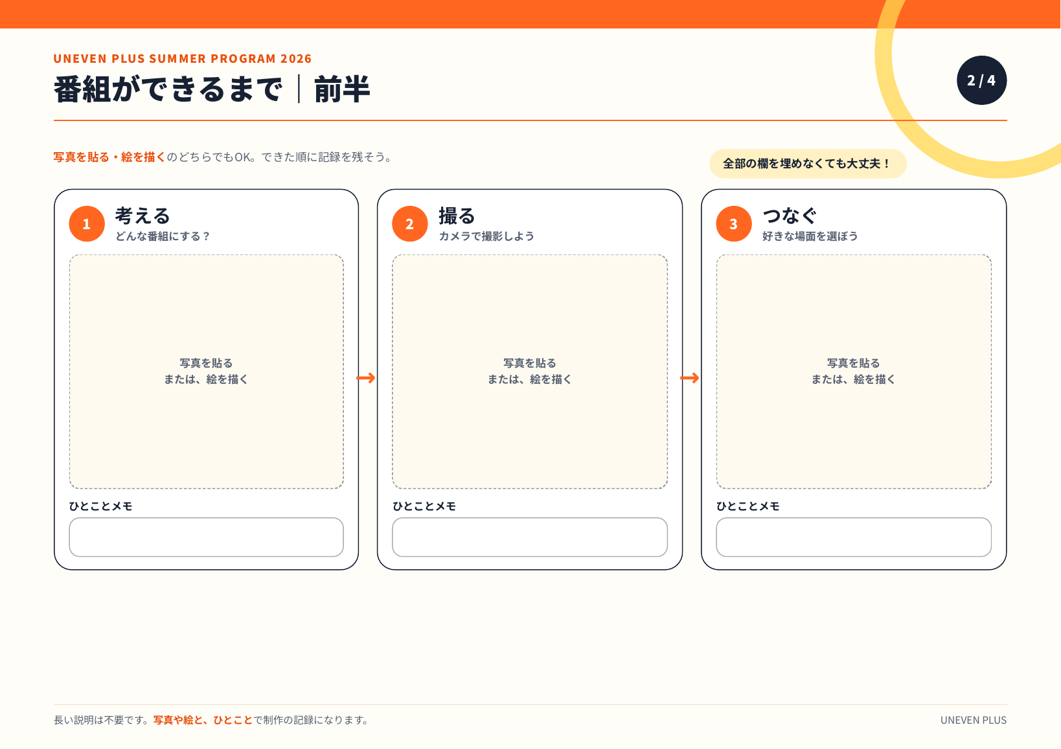Click the orange text 写真を貼る・絵を描く
Viewport: 1061px width, 749px height.
(x=109, y=157)
